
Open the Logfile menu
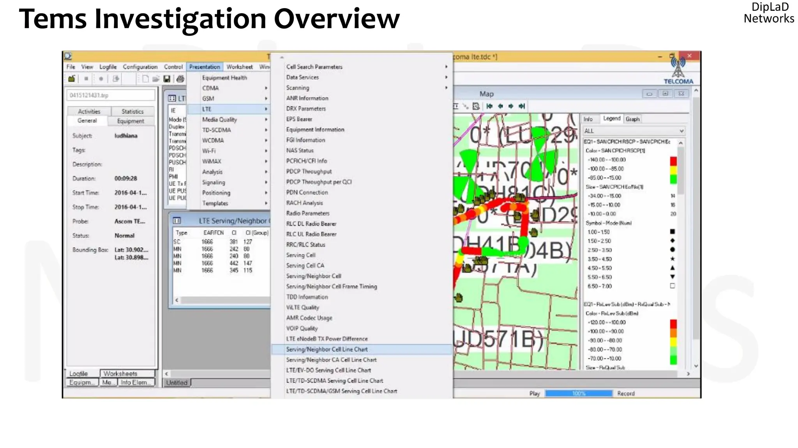(108, 67)
